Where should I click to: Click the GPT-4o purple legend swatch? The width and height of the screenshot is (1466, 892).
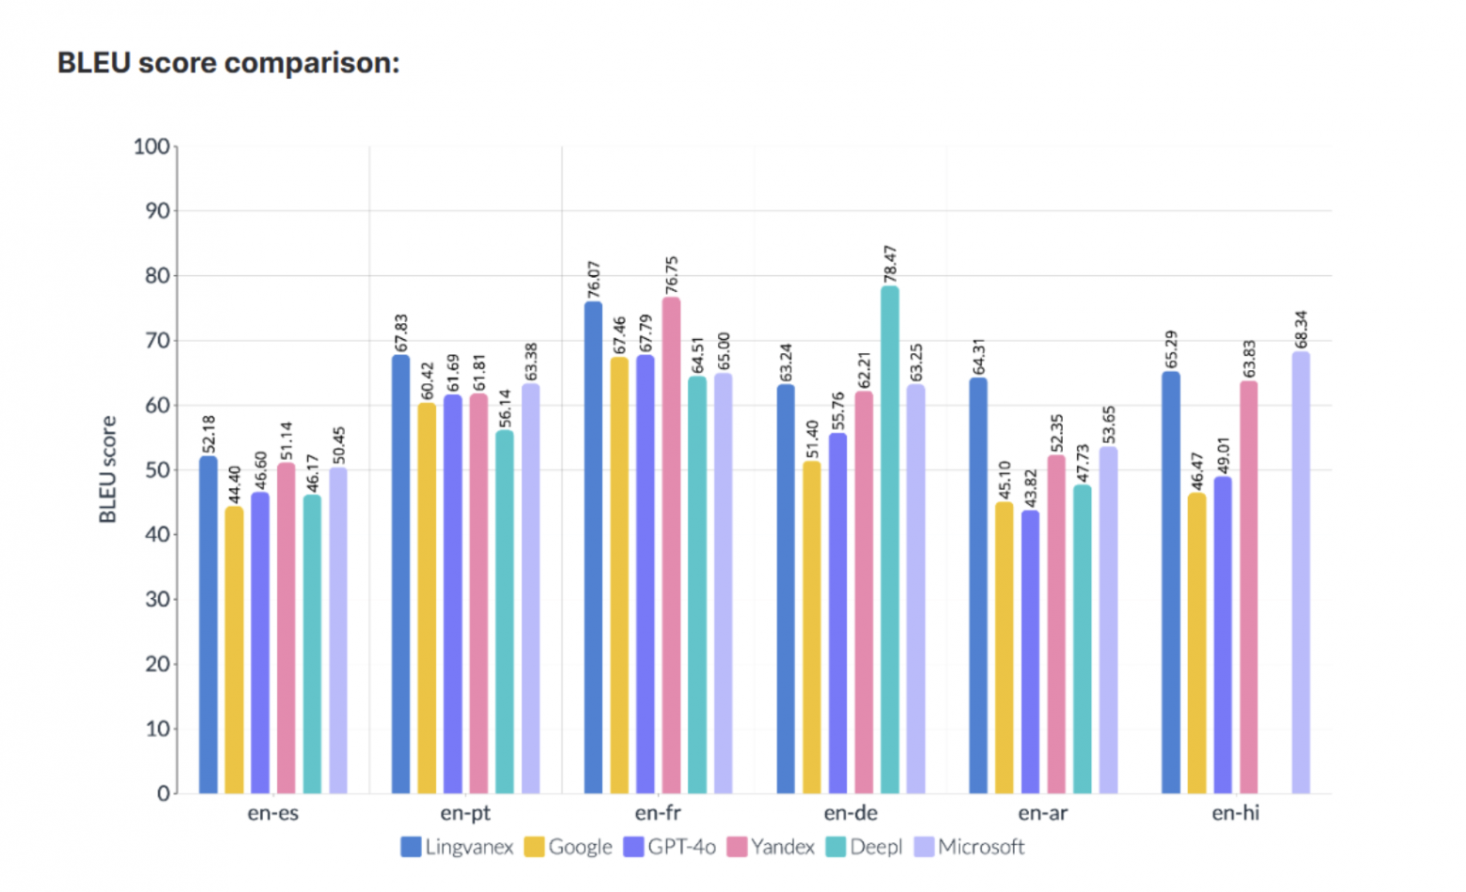tap(633, 847)
